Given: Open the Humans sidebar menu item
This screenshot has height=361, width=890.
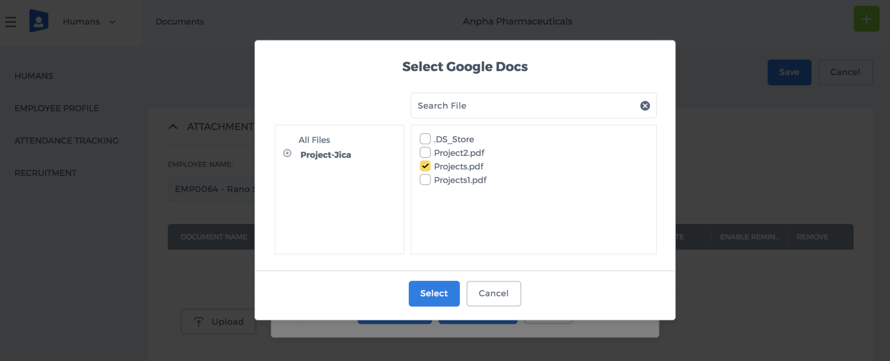Looking at the screenshot, I should pyautogui.click(x=34, y=76).
